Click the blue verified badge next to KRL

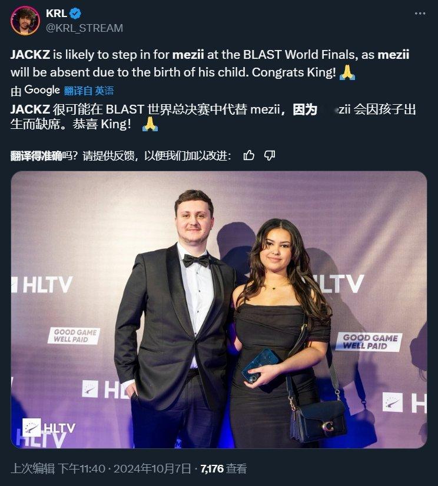coord(75,14)
